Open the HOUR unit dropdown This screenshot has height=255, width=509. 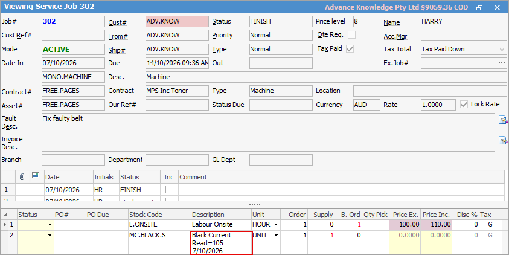[276, 224]
